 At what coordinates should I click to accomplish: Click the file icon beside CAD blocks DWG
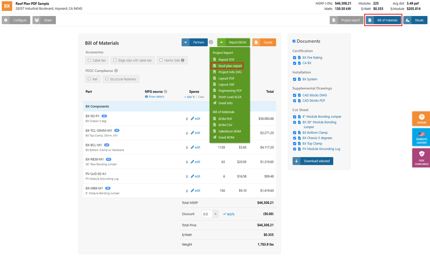(x=299, y=95)
